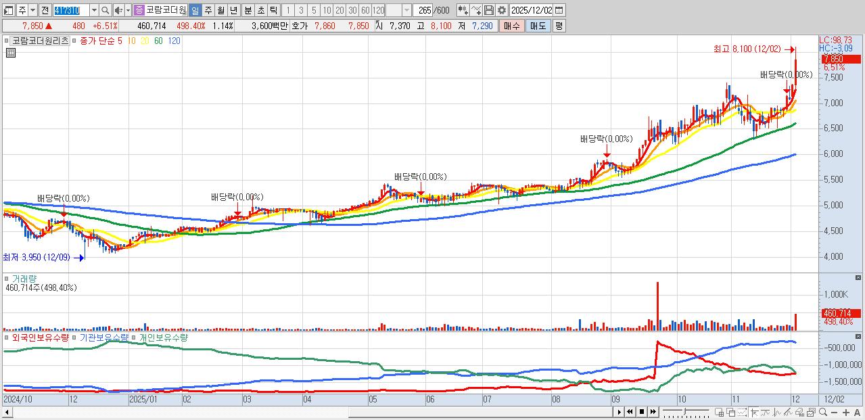Toggle the 전 button
Screen dimensions: 865x420
45,10
